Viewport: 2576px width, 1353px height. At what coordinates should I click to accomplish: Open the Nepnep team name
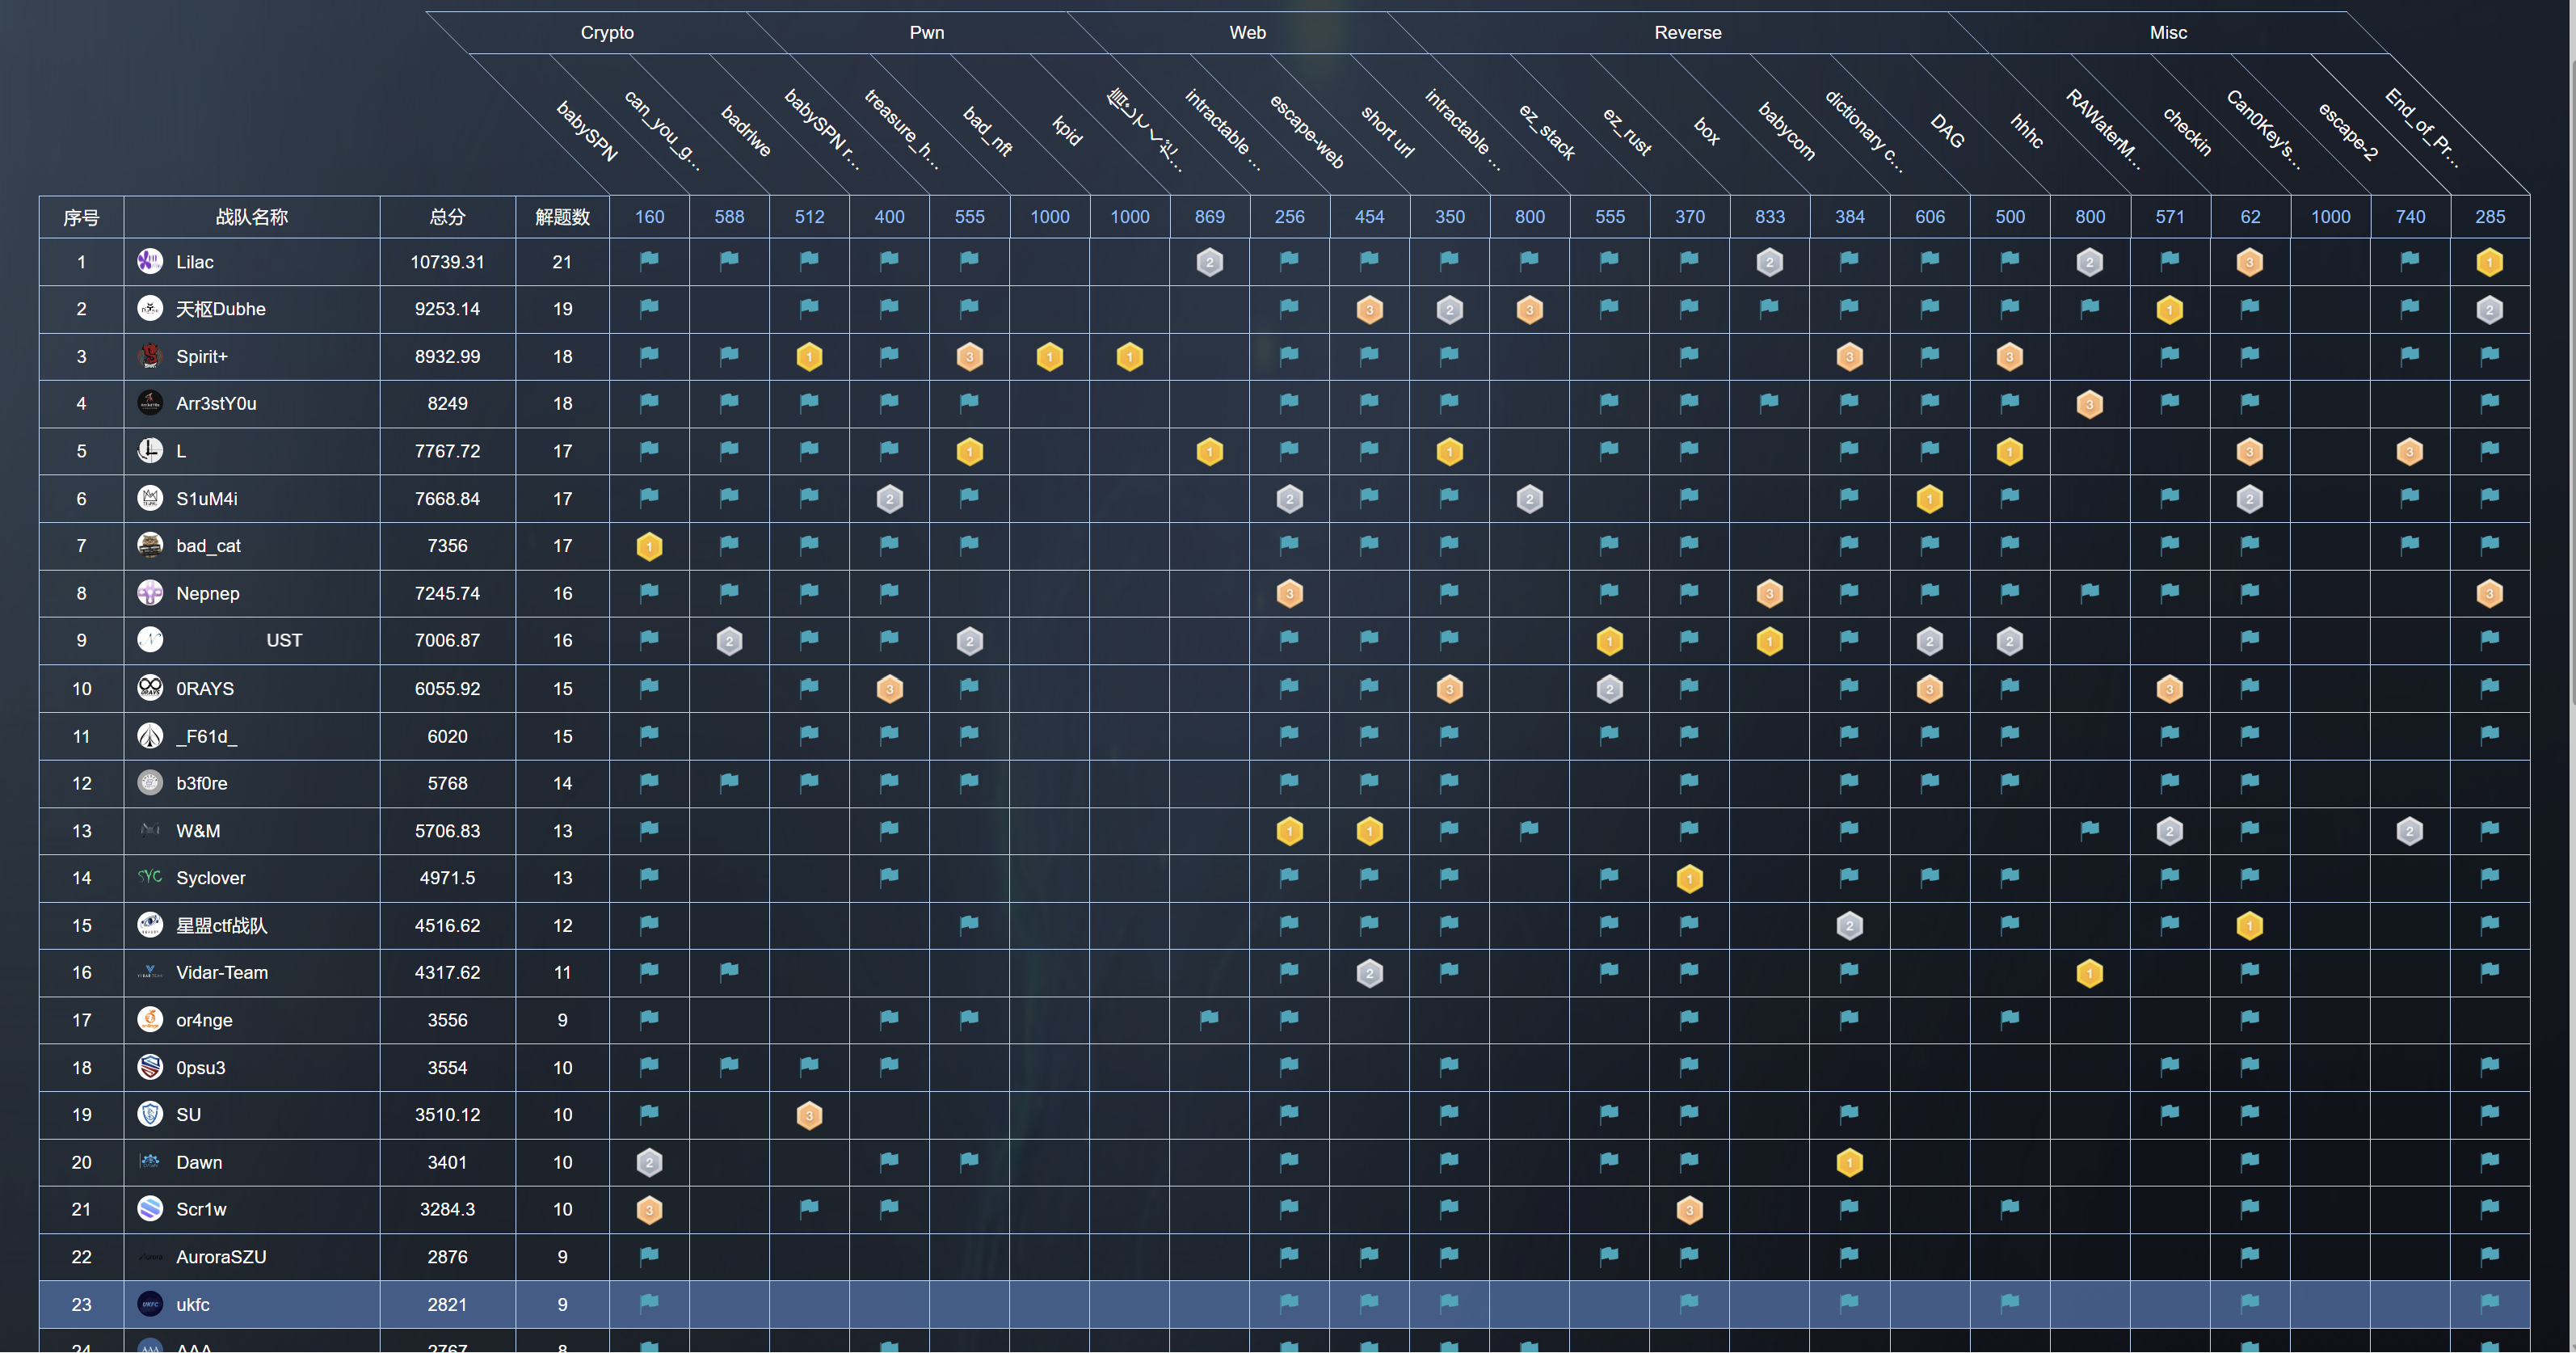coord(207,593)
